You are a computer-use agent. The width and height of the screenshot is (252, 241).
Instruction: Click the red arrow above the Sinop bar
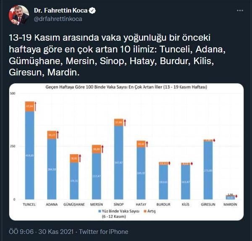[x=125, y=123]
